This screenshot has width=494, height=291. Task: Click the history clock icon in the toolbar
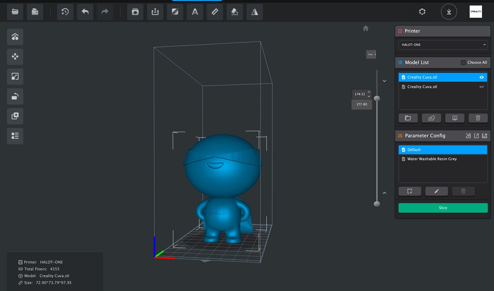pyautogui.click(x=65, y=12)
